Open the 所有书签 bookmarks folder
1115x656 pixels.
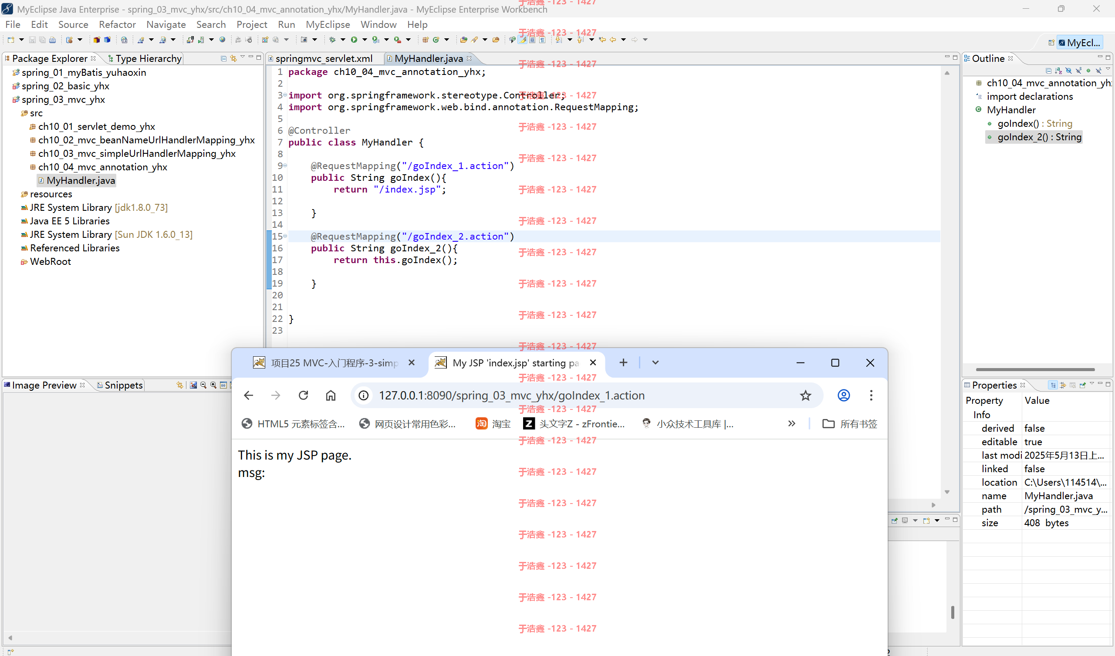850,423
